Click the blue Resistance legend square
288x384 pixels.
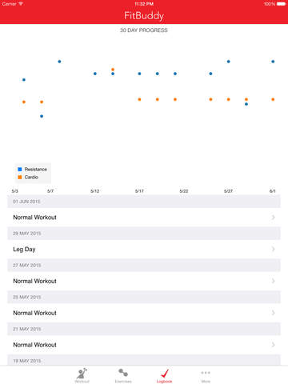coord(20,170)
